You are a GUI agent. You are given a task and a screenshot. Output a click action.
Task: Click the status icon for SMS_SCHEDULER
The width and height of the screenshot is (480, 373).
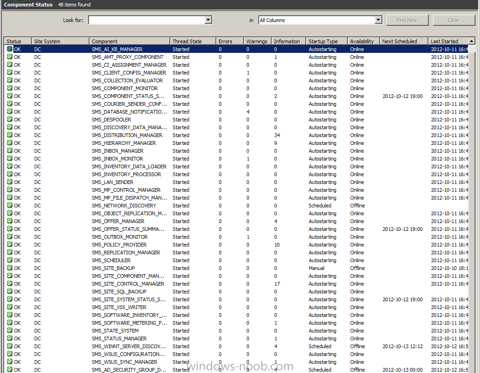[x=10, y=260]
